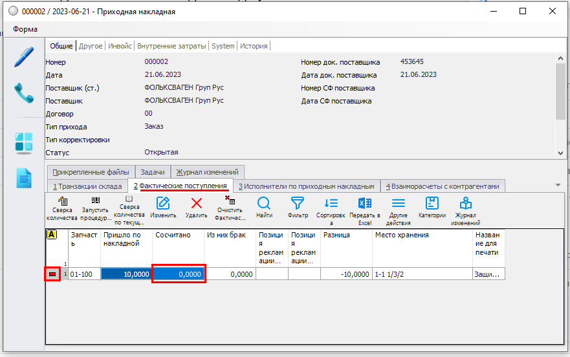Select the Сосчитано cell with 0,0000

179,274
